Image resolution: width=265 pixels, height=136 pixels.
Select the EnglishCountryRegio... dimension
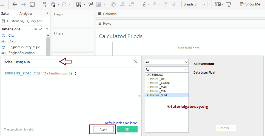[25, 47]
